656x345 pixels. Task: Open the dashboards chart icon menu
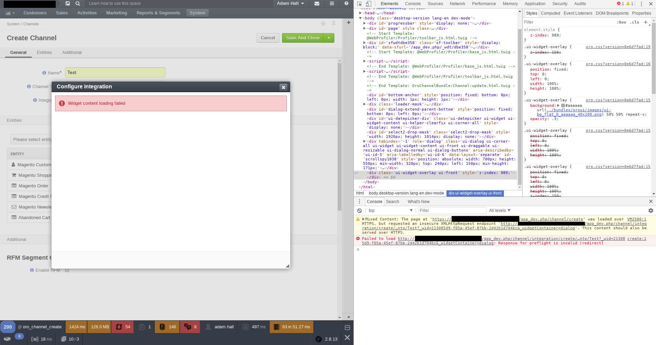10,13
